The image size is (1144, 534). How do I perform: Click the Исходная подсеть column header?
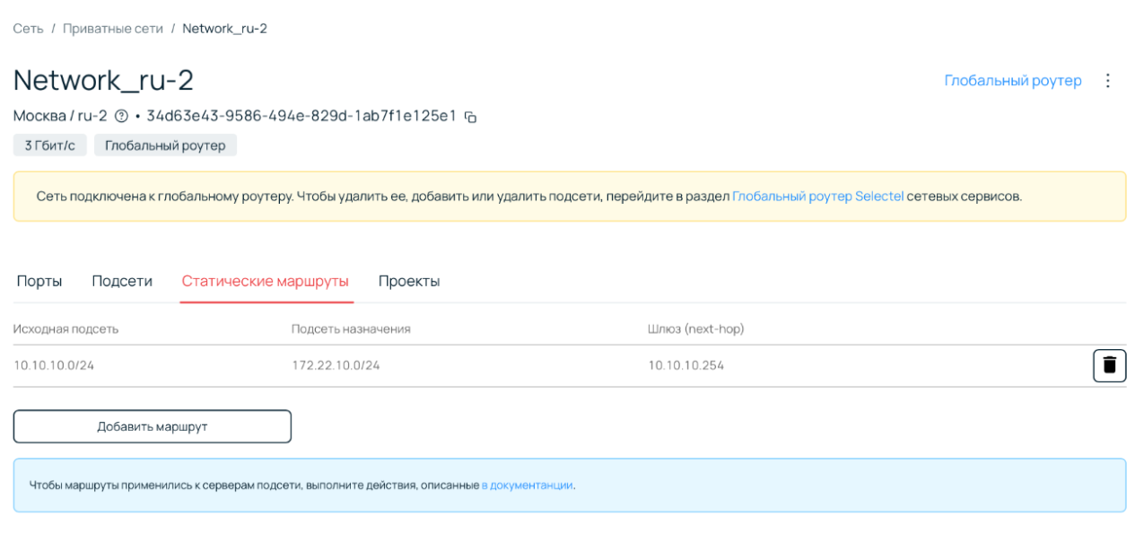coord(65,329)
